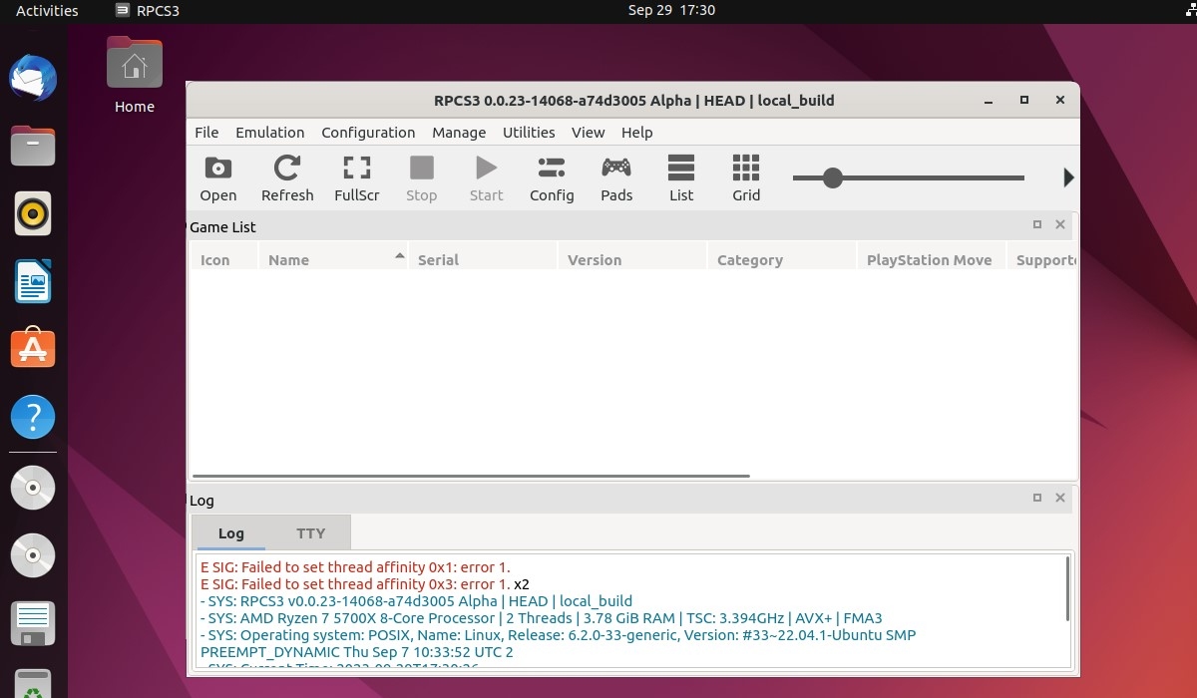Open the Config settings icon
The image size is (1197, 698).
click(552, 178)
